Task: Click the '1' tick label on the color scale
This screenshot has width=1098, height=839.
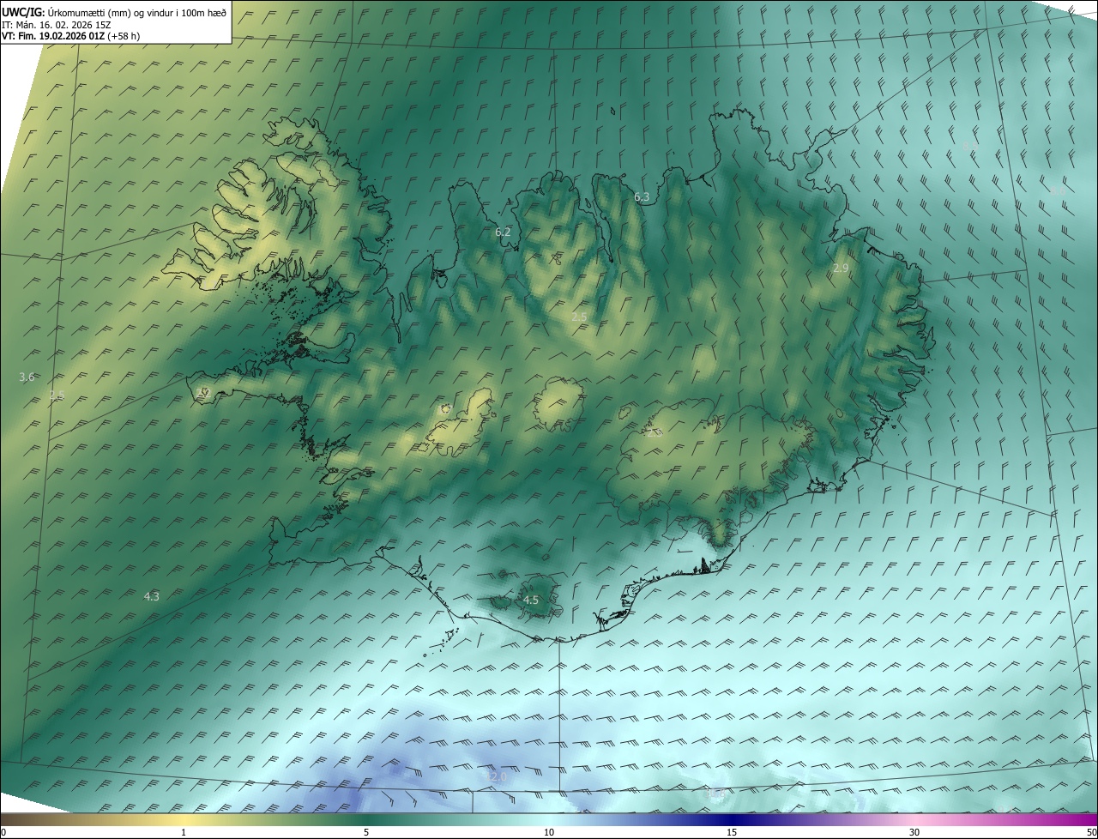Action: [184, 833]
